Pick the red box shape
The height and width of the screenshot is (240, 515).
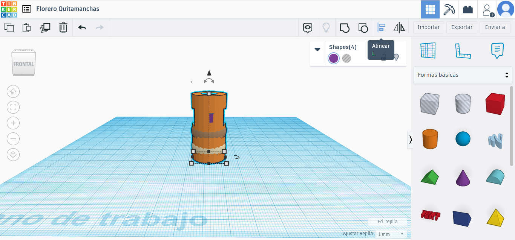tap(495, 104)
